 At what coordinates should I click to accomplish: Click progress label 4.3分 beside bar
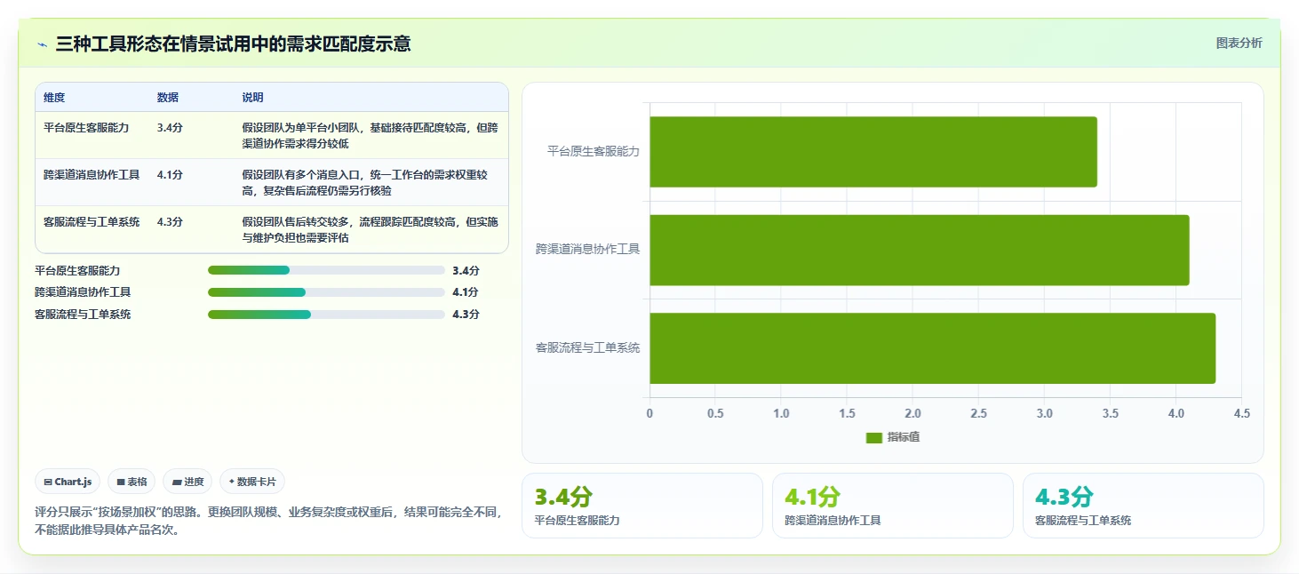[466, 315]
